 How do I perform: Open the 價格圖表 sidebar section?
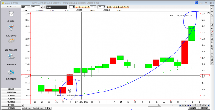coord(11,105)
